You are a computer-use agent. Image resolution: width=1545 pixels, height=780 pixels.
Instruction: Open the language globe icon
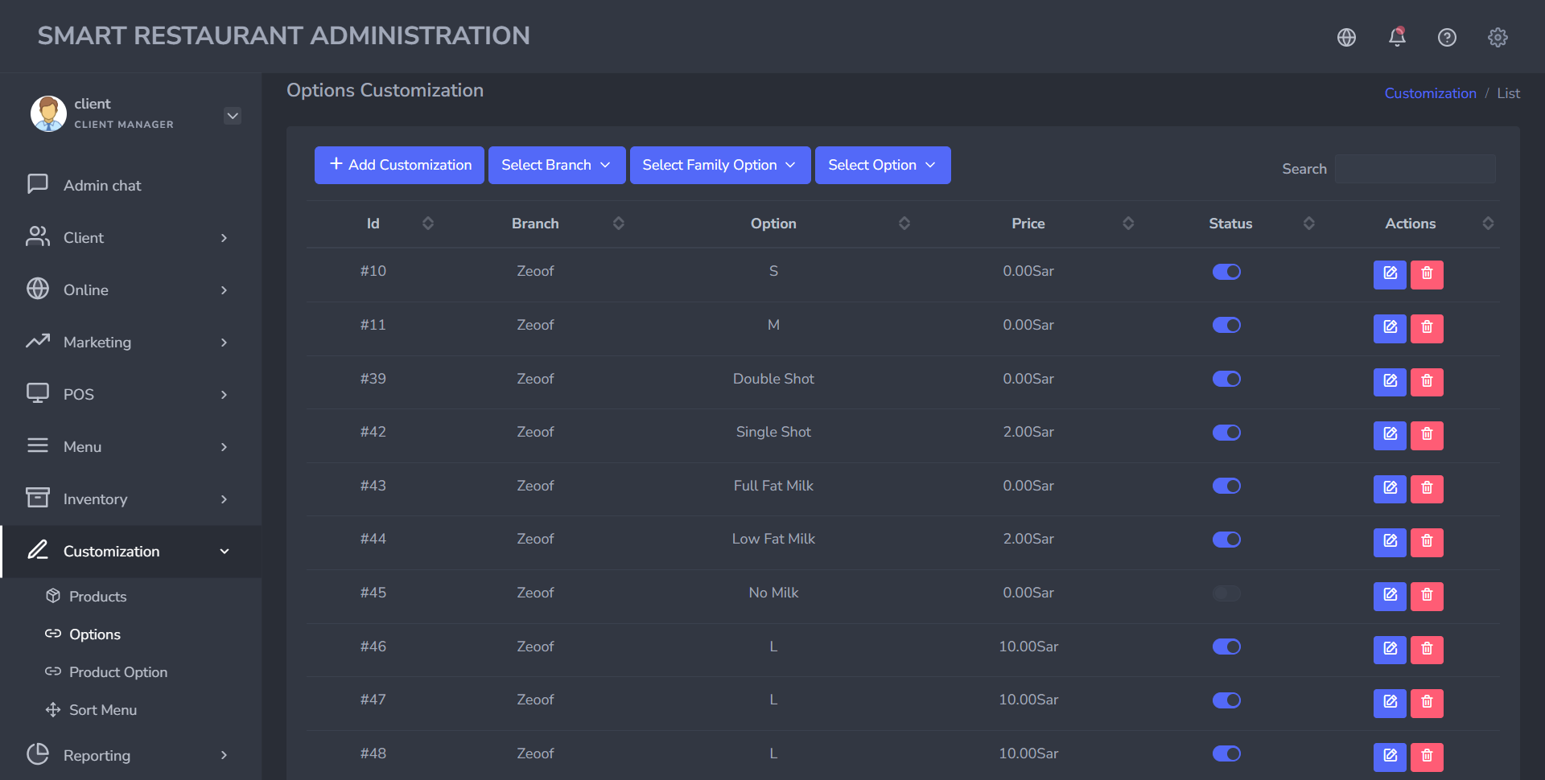[x=1346, y=37]
